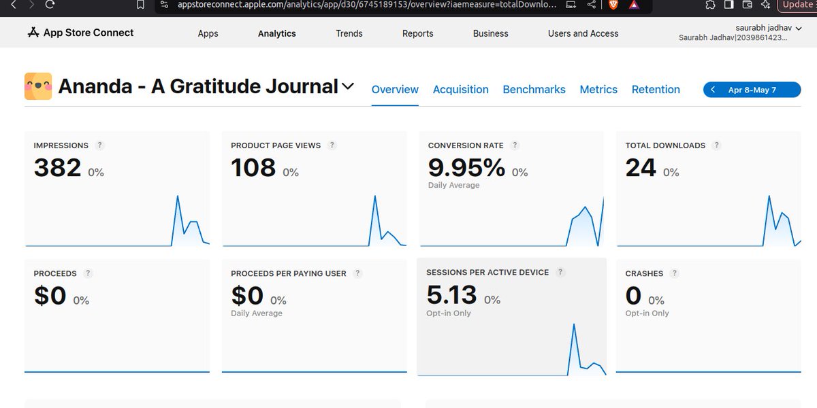This screenshot has width=817, height=408.
Task: Click the 382 impressions value
Action: (x=58, y=167)
